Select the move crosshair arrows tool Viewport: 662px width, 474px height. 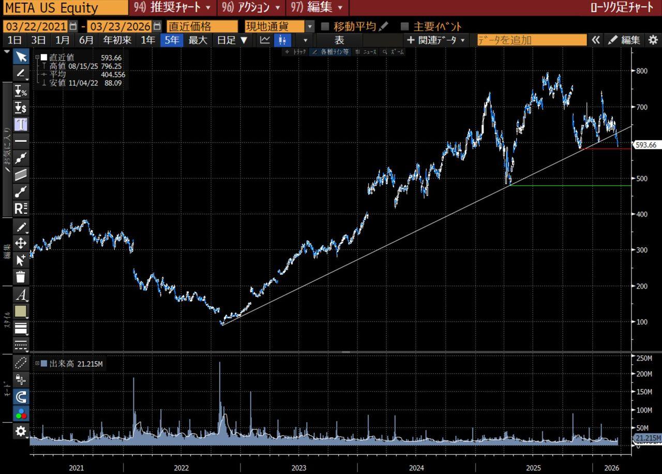pos(21,243)
